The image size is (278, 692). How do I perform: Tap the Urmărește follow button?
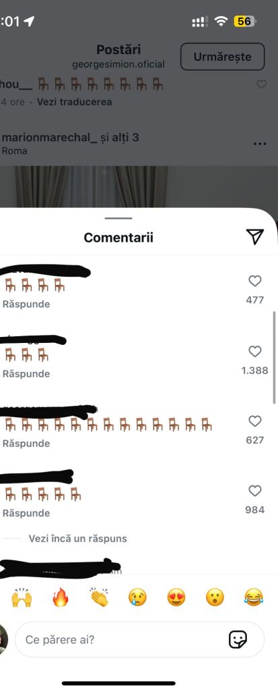(x=223, y=57)
